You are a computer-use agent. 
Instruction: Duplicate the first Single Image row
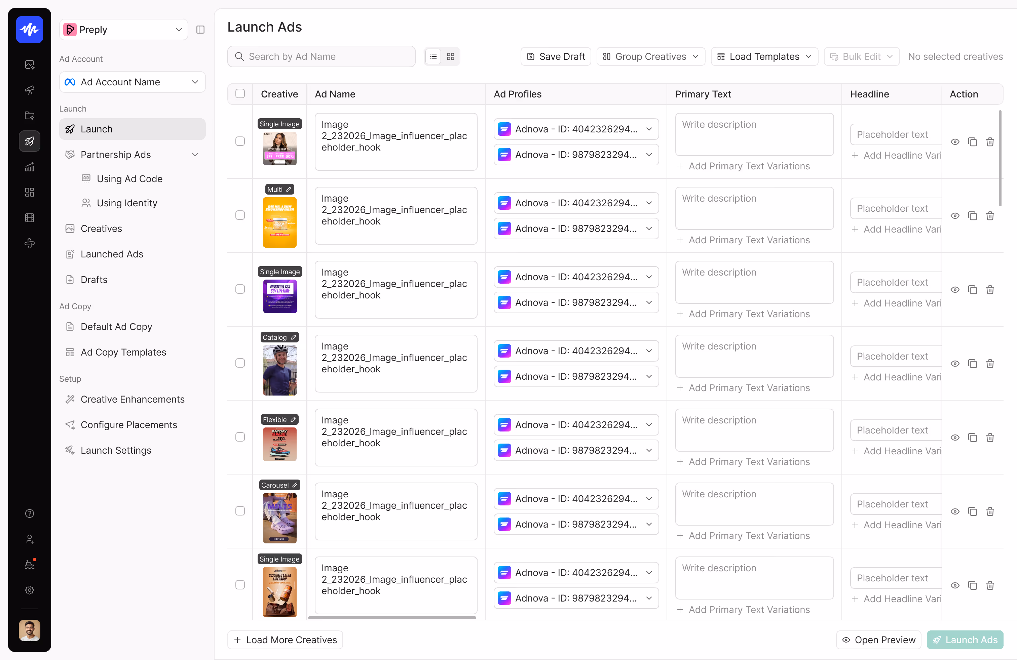coord(973,142)
